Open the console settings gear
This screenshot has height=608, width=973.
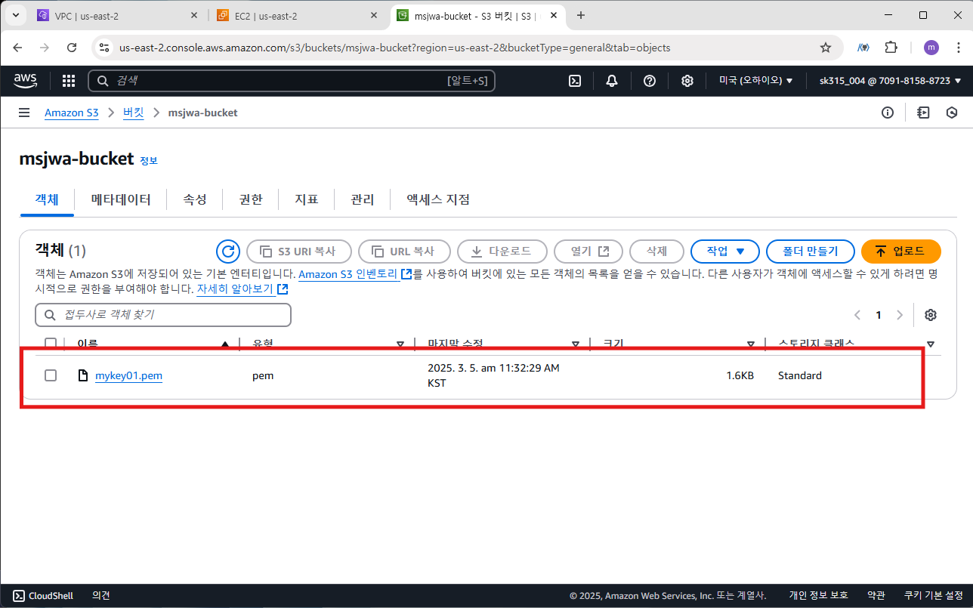coord(687,81)
